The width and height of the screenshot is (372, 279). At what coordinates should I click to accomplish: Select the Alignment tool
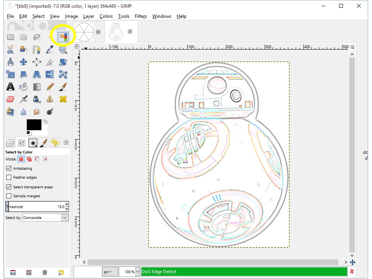coord(36,62)
